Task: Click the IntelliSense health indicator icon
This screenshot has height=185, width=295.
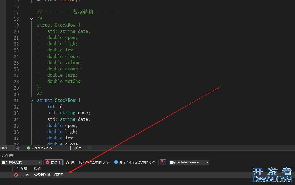Action: click(18, 148)
